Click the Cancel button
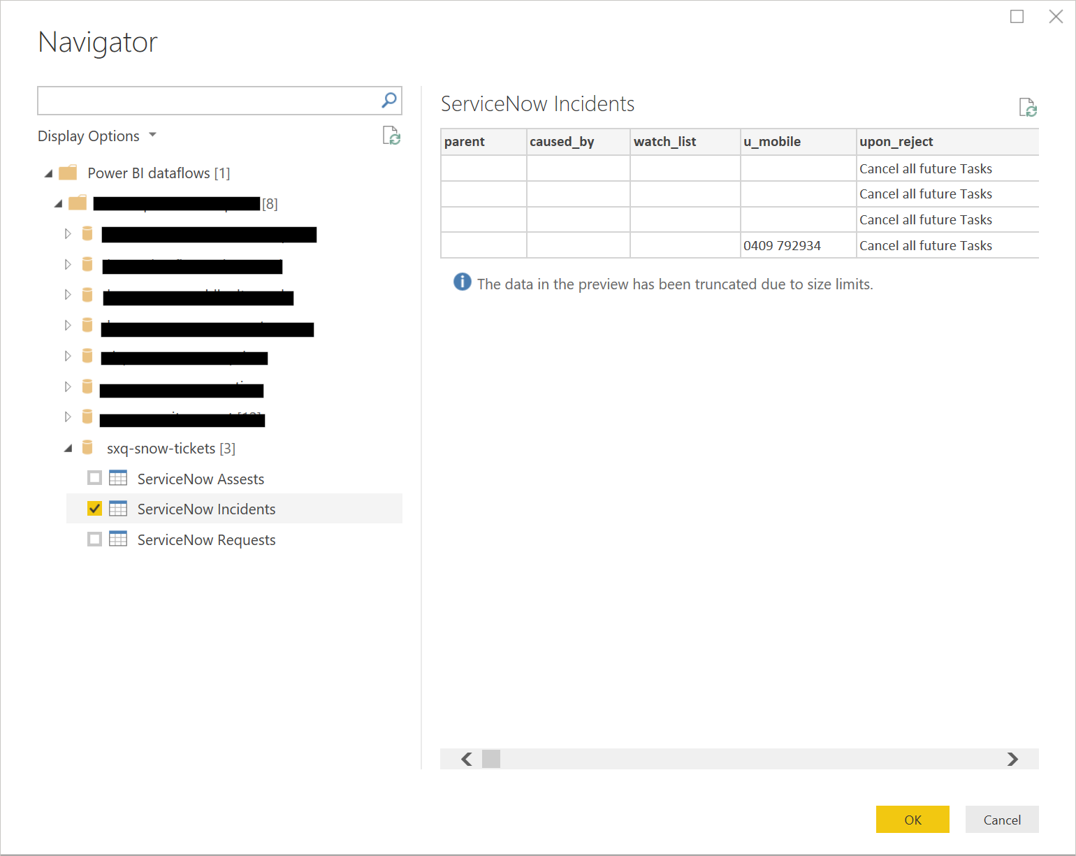1076x856 pixels. [x=1002, y=820]
